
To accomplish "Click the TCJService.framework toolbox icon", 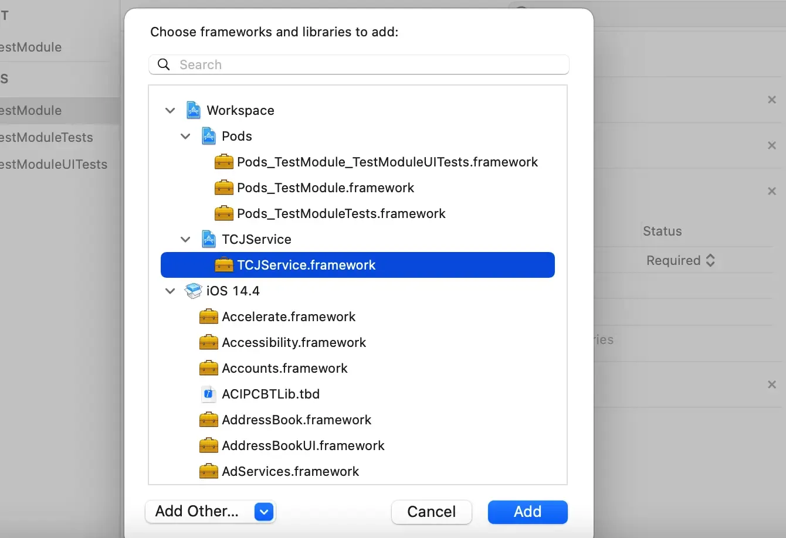I will coord(223,265).
